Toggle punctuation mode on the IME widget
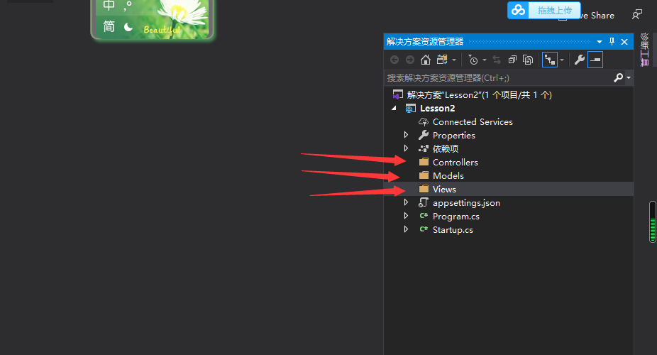 tap(128, 6)
